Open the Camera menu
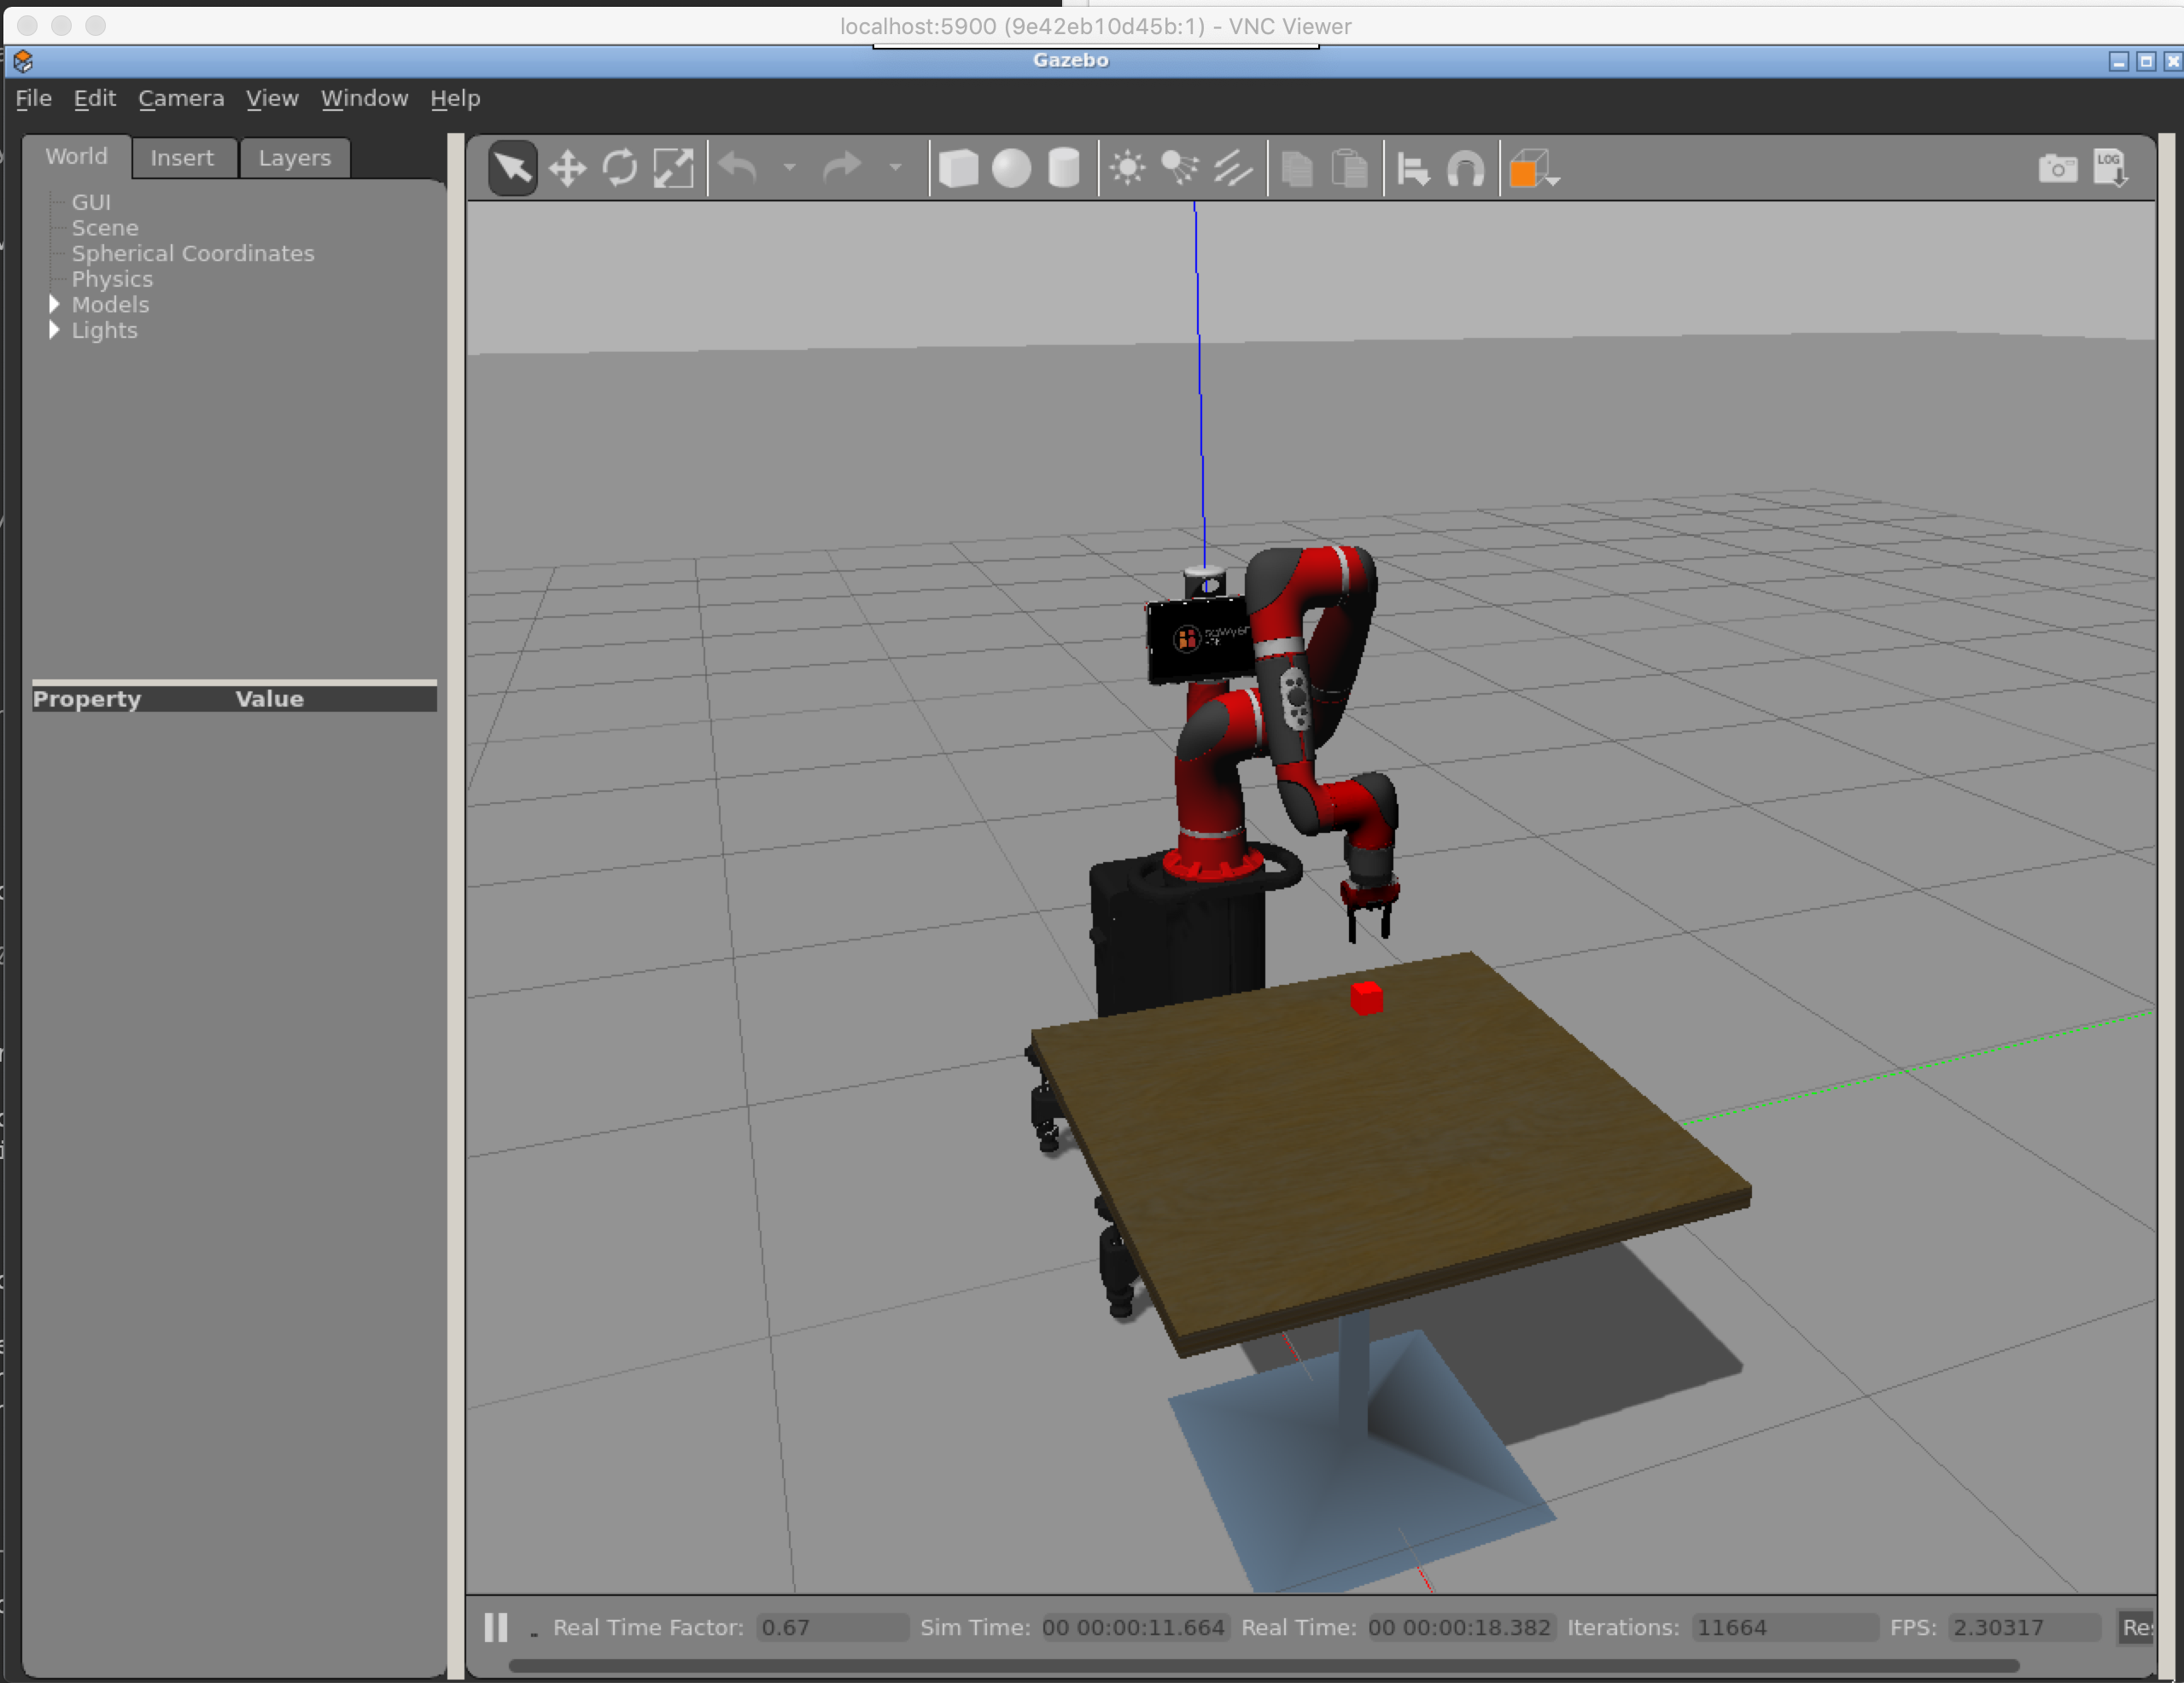This screenshot has width=2184, height=1683. point(181,98)
